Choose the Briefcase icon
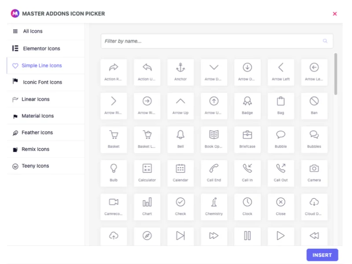This screenshot has width=352, height=264. (247, 139)
